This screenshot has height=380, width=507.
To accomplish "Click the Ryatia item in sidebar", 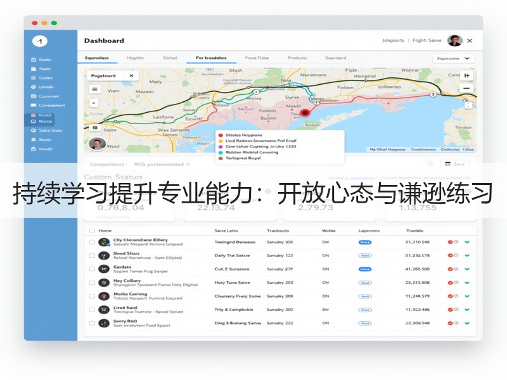I will point(42,115).
